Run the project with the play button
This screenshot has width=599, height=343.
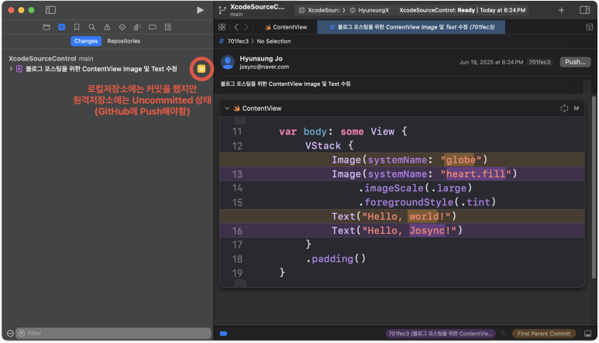200,10
